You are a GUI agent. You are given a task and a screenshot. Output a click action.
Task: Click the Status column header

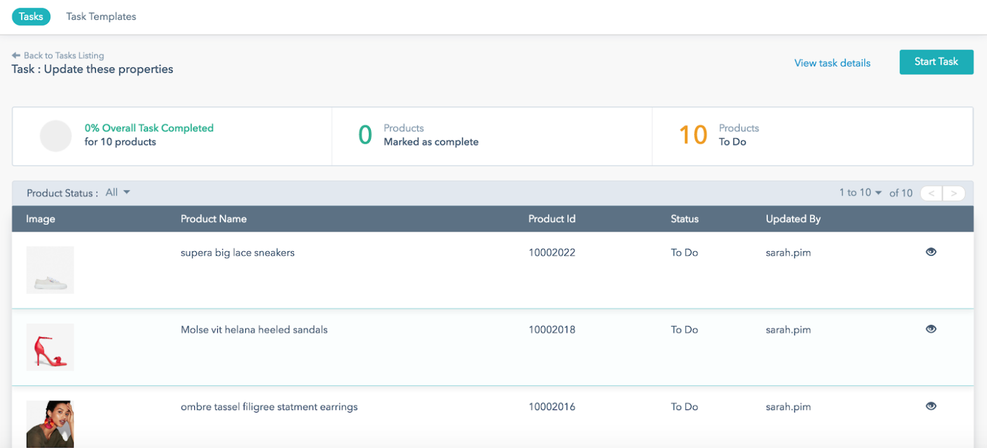pos(684,219)
